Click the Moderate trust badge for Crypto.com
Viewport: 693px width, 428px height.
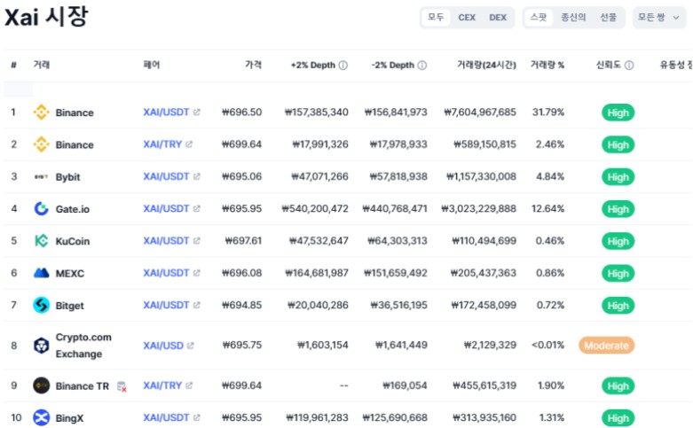606,346
